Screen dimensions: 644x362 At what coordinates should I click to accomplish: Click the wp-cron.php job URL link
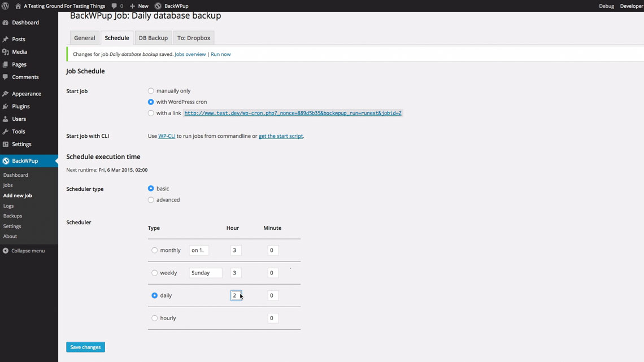point(293,114)
